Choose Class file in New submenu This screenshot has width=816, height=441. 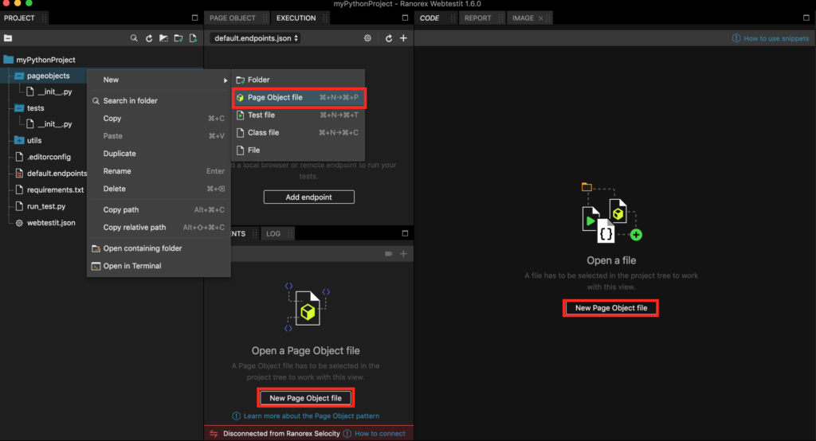(299, 133)
